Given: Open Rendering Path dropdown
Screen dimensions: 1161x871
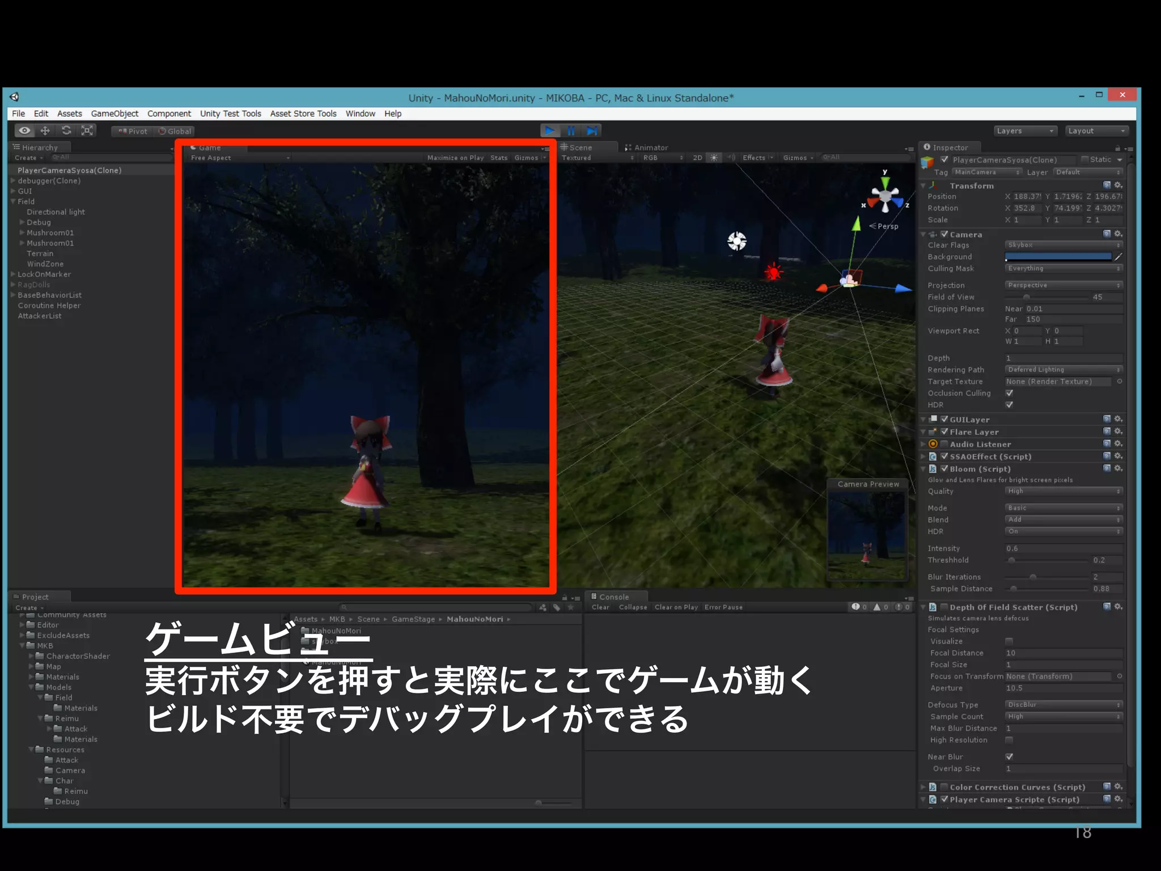Looking at the screenshot, I should tap(1064, 370).
